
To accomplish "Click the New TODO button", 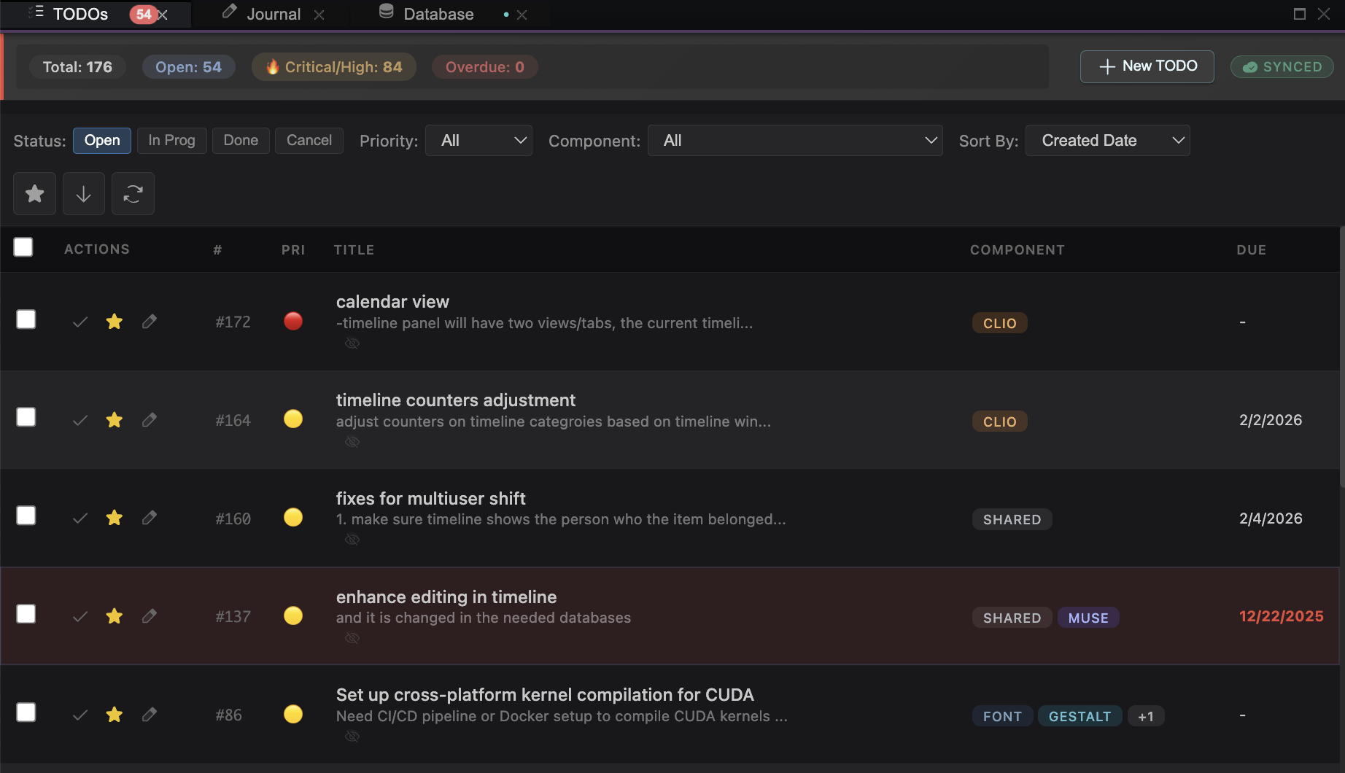I will 1146,66.
